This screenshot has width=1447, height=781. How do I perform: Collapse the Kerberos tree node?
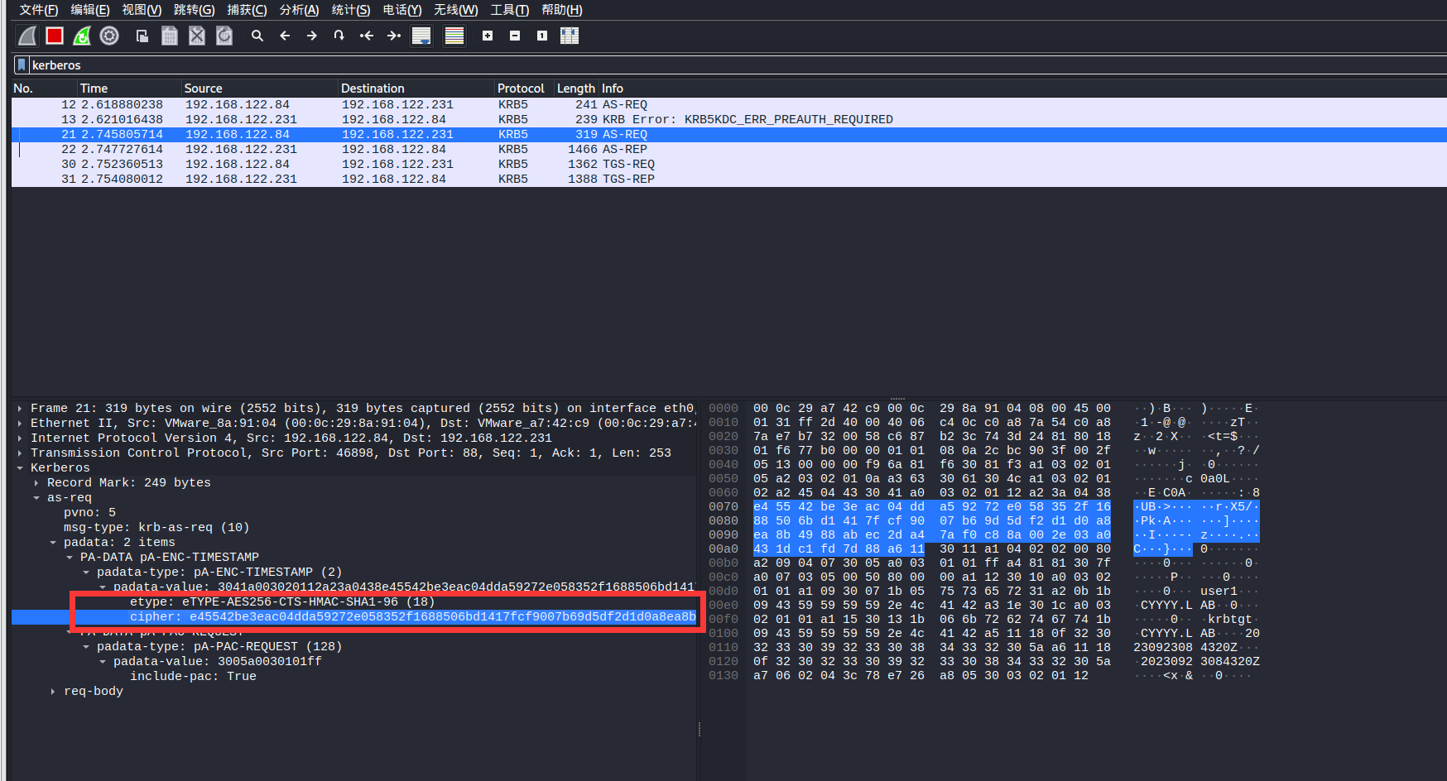20,468
